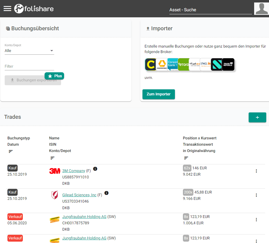This screenshot has width=269, height=243.
Task: Click the 62x position badge
Action: (x=187, y=168)
